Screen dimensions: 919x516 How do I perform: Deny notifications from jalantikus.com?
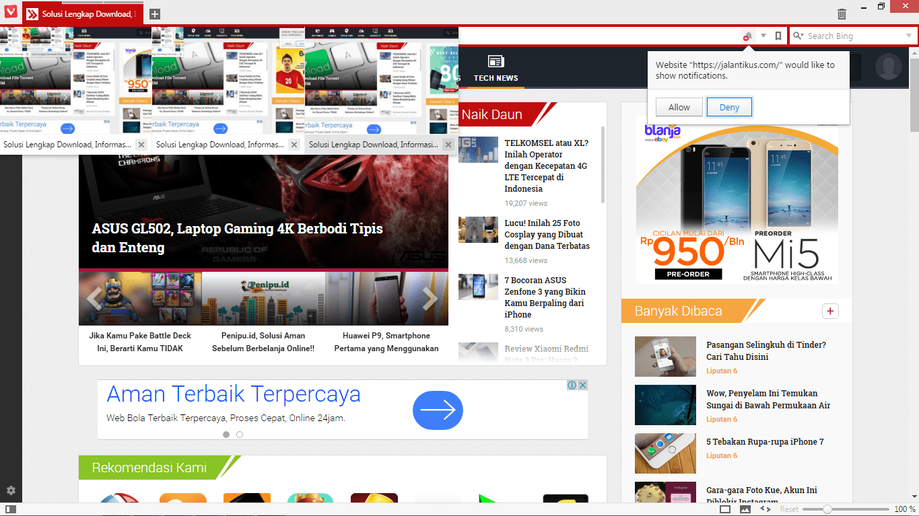pyautogui.click(x=729, y=107)
